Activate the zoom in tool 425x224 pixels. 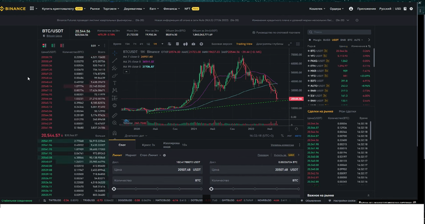114,123
